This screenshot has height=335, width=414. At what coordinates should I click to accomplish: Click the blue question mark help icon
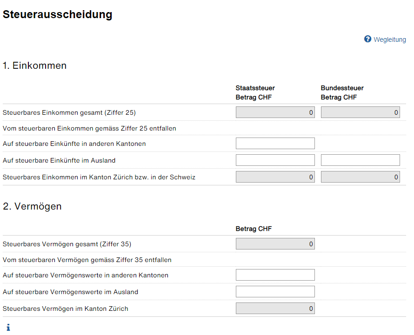coord(367,39)
